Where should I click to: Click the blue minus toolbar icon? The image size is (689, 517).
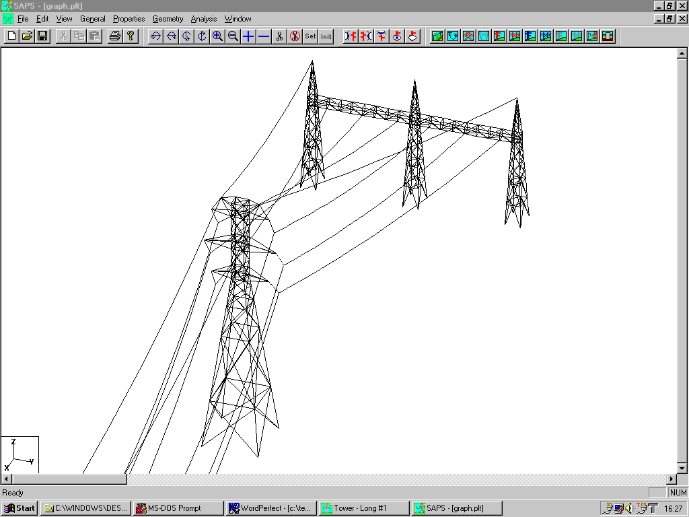(264, 36)
